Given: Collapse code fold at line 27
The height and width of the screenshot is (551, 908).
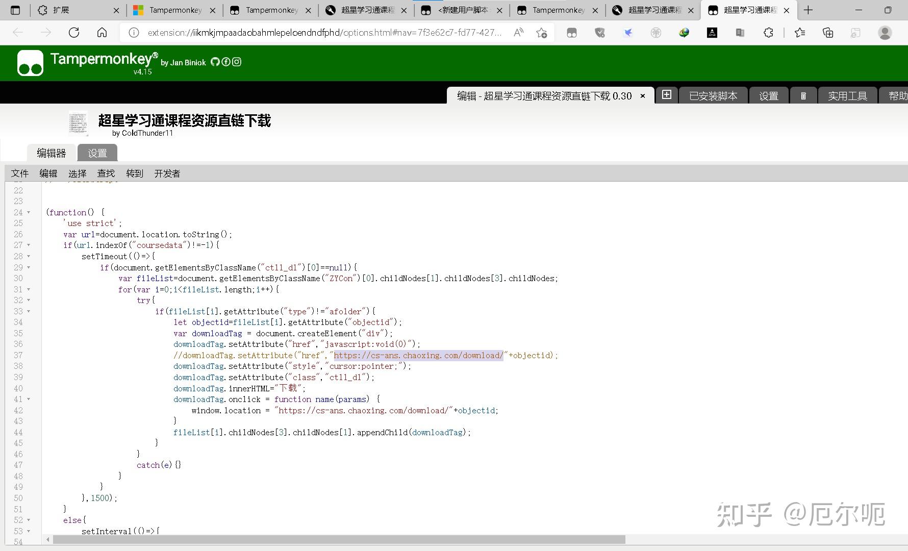Looking at the screenshot, I should click(x=29, y=245).
